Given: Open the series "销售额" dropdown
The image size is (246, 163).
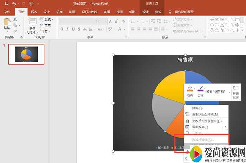Looking at the screenshot, I should [229, 92].
